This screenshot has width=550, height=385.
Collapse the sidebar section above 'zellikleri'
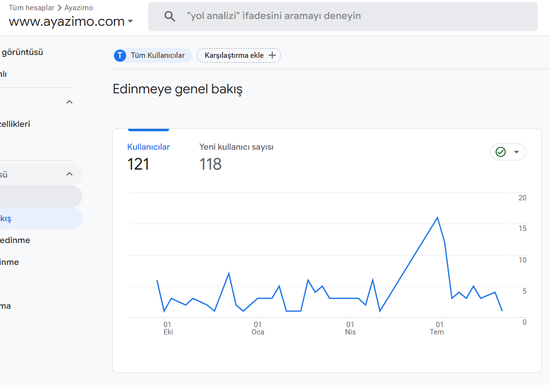pyautogui.click(x=70, y=102)
